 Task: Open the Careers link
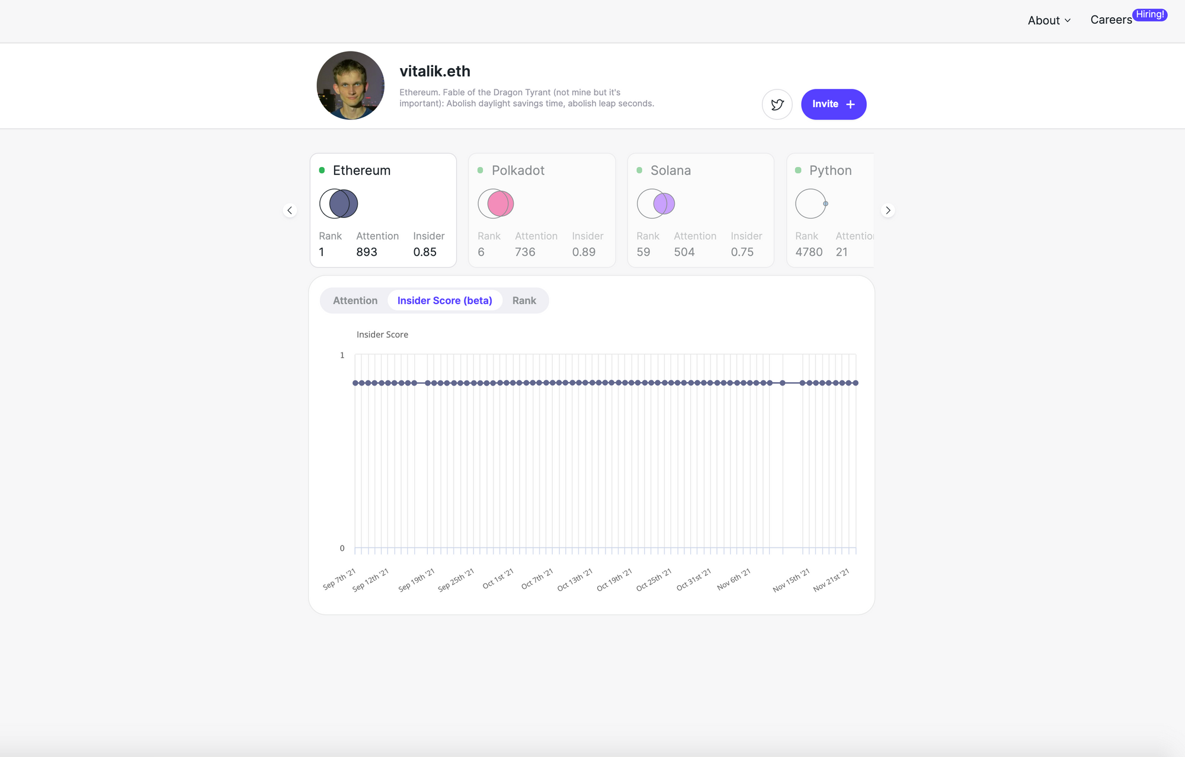coord(1110,20)
